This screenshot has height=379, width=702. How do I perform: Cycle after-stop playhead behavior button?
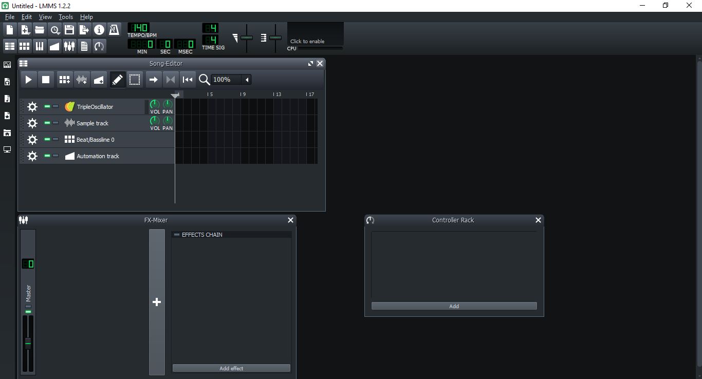click(188, 80)
